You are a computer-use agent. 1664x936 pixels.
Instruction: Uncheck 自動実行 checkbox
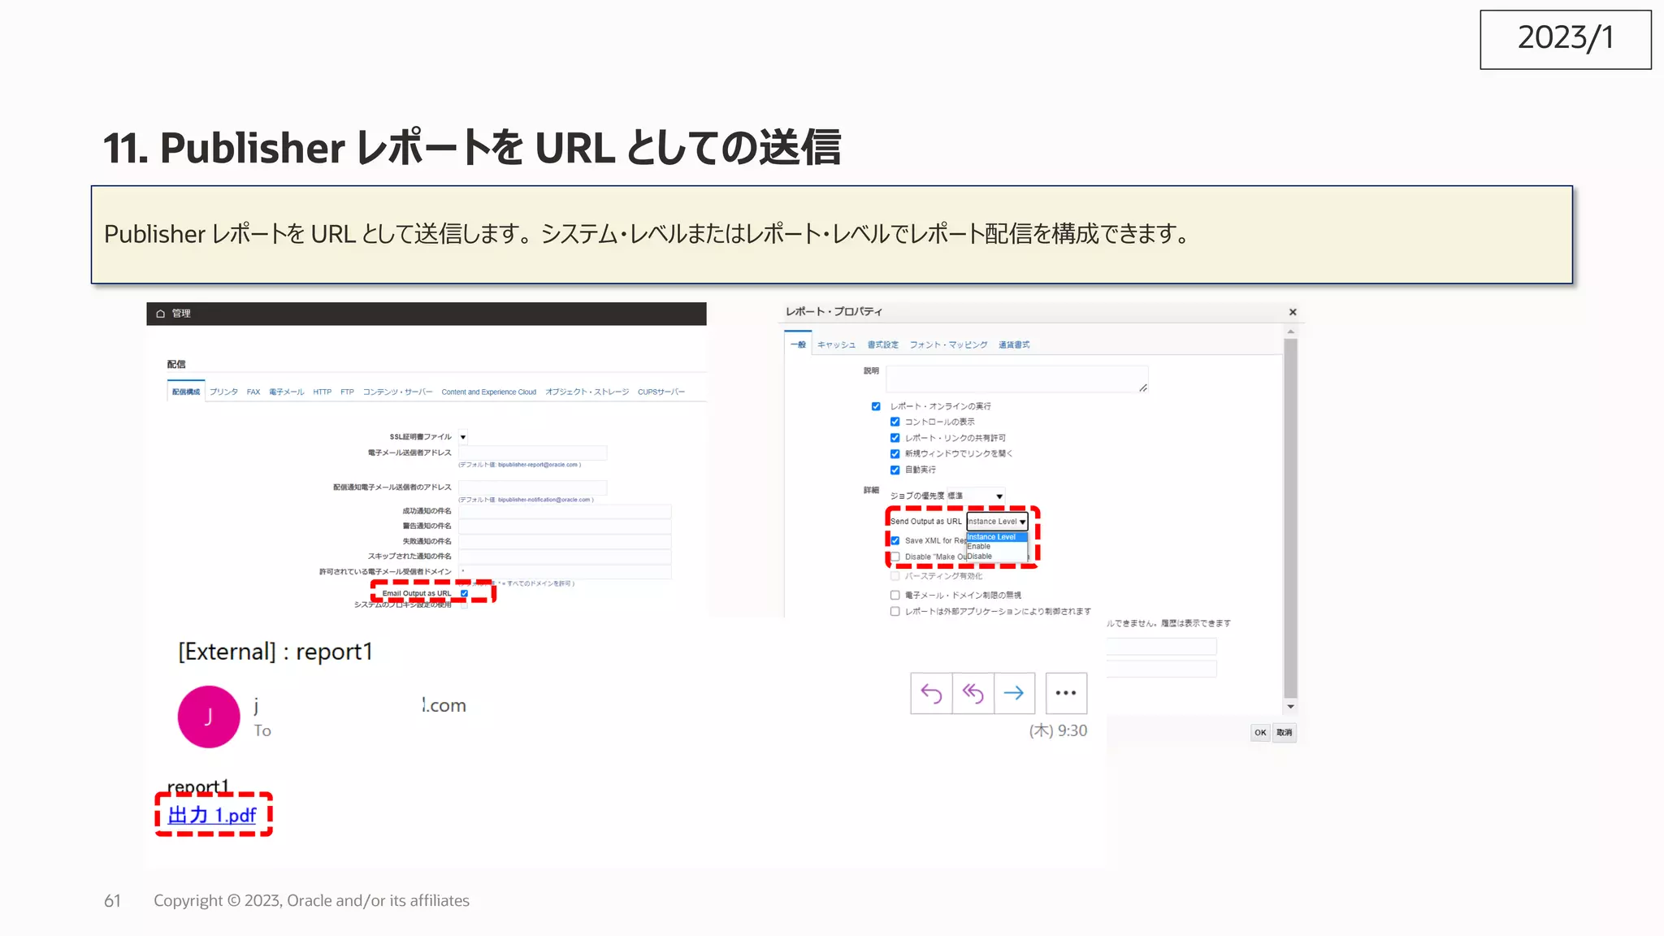(895, 470)
